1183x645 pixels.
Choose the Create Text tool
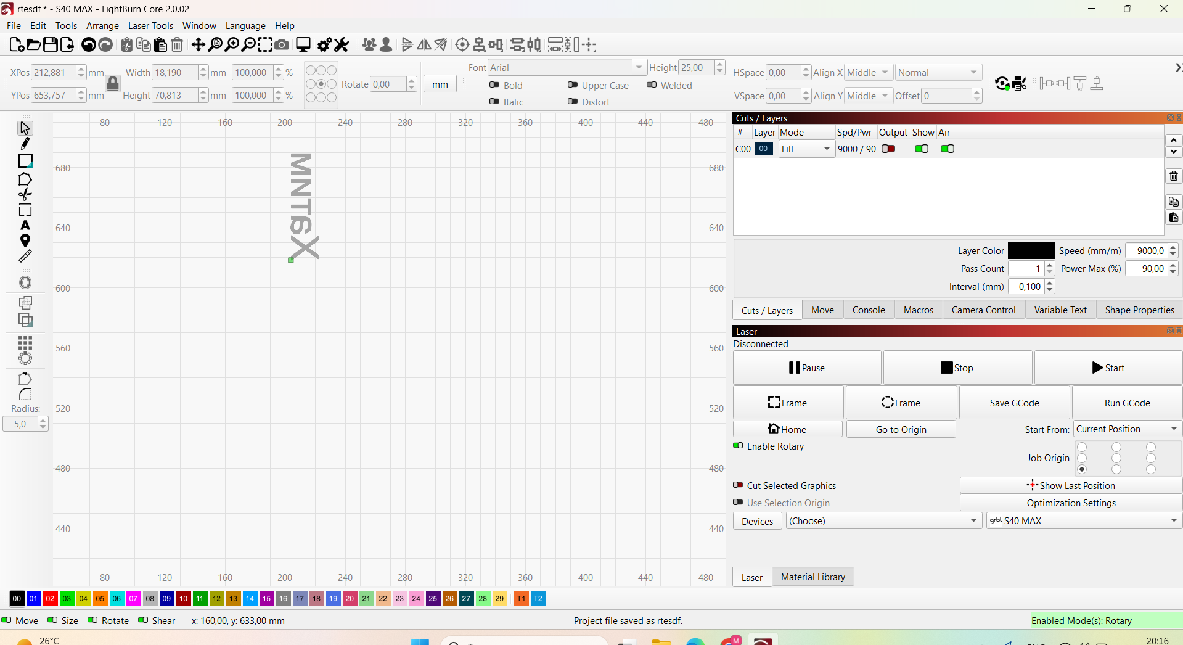coord(25,226)
